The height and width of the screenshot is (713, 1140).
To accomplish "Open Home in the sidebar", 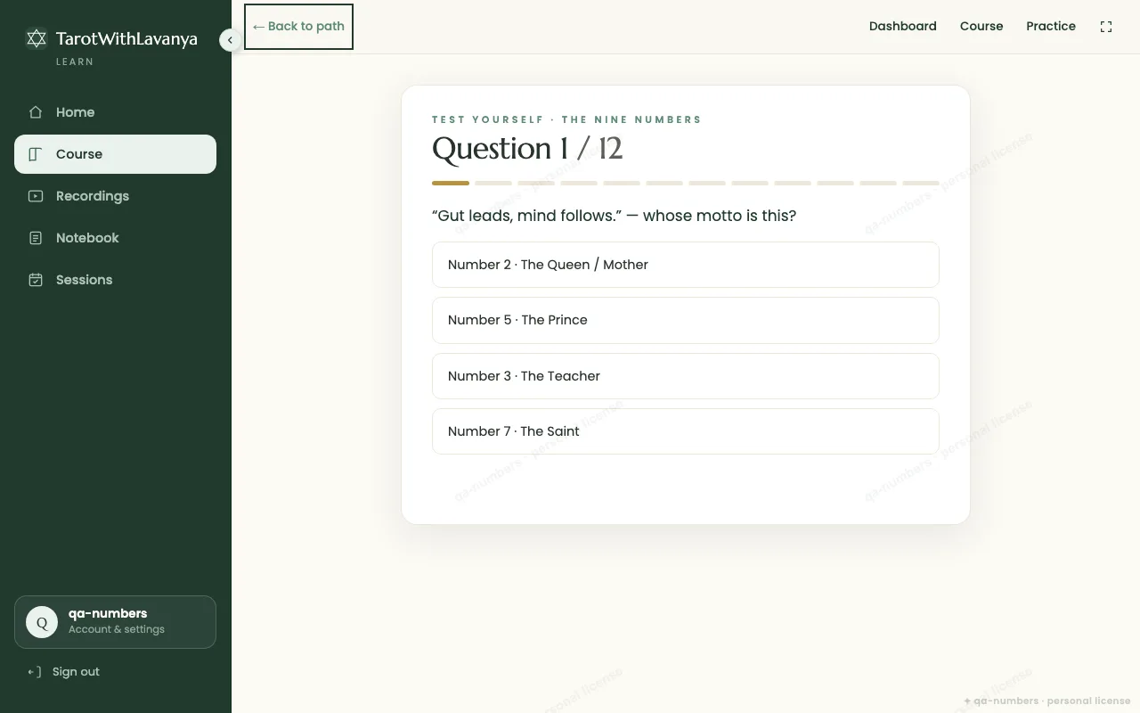I will 115,112.
